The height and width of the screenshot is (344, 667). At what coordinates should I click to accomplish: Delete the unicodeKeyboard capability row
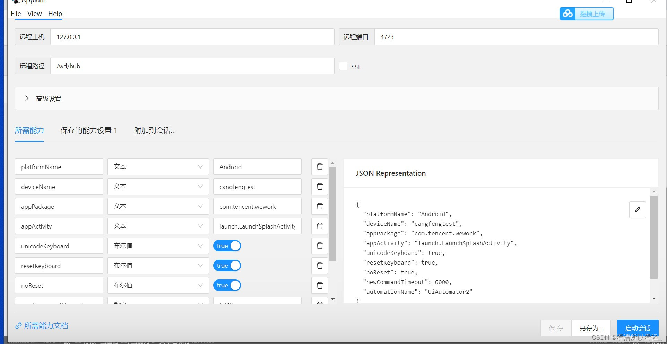(320, 246)
